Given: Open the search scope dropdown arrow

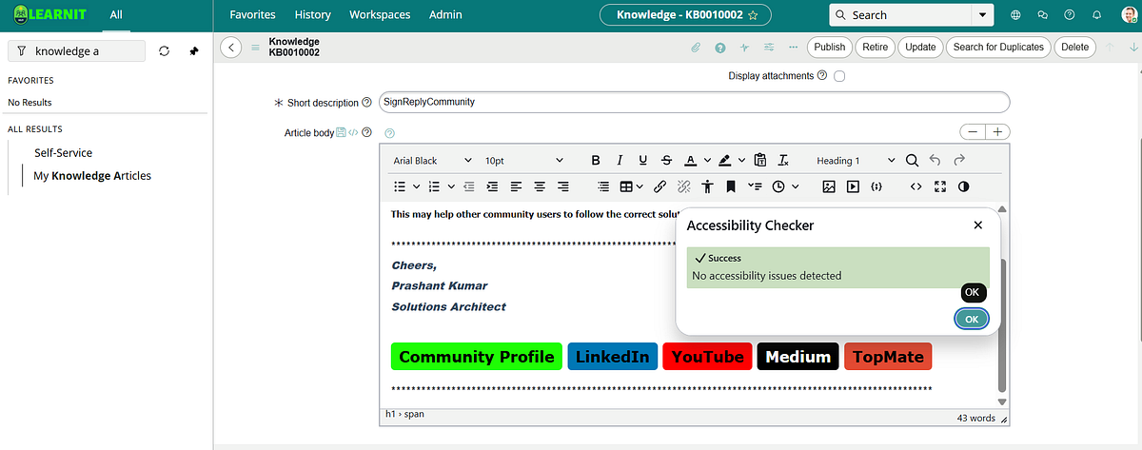Looking at the screenshot, I should click(981, 15).
